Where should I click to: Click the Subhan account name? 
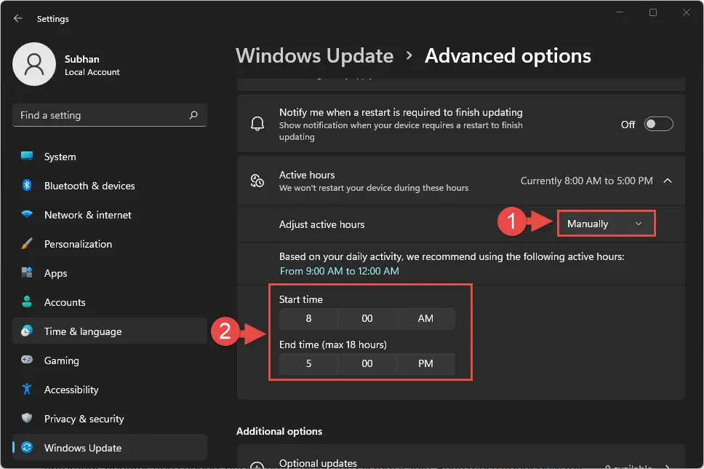coord(81,59)
